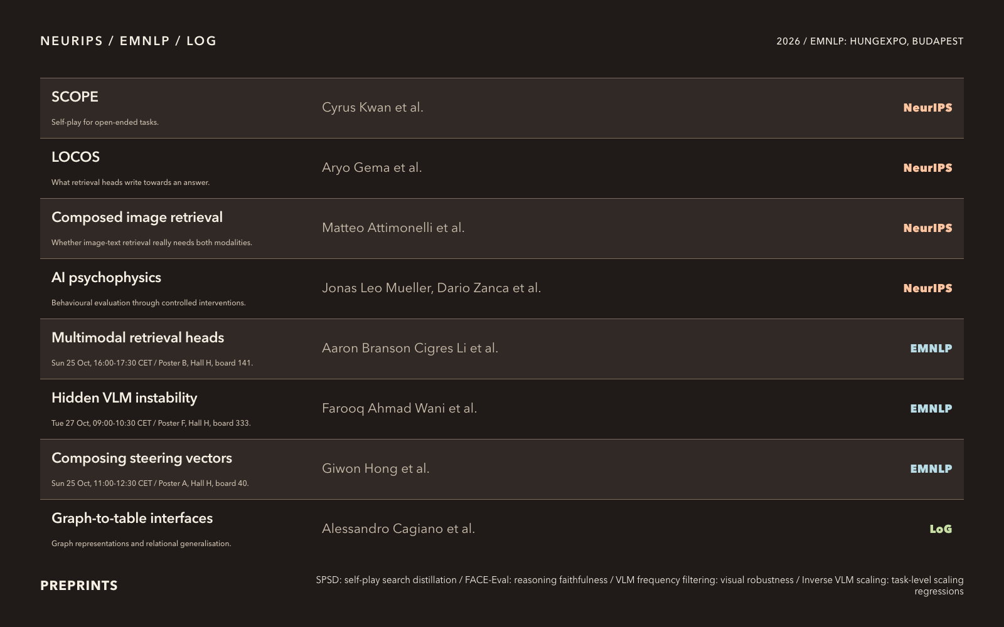
Task: Click EMNLP label next to Farooq Ahmad Wani
Action: click(931, 409)
